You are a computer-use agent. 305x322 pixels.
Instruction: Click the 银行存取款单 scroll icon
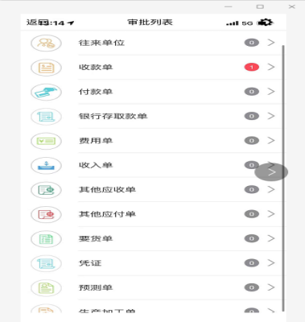click(x=46, y=117)
